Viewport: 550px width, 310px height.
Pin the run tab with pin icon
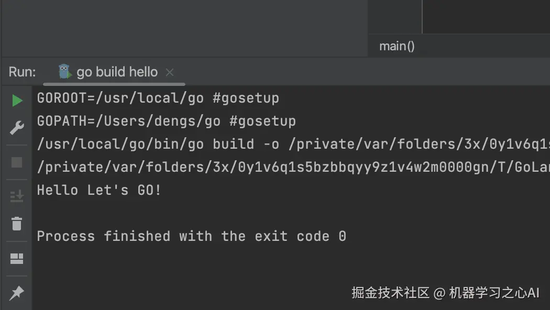pos(16,293)
